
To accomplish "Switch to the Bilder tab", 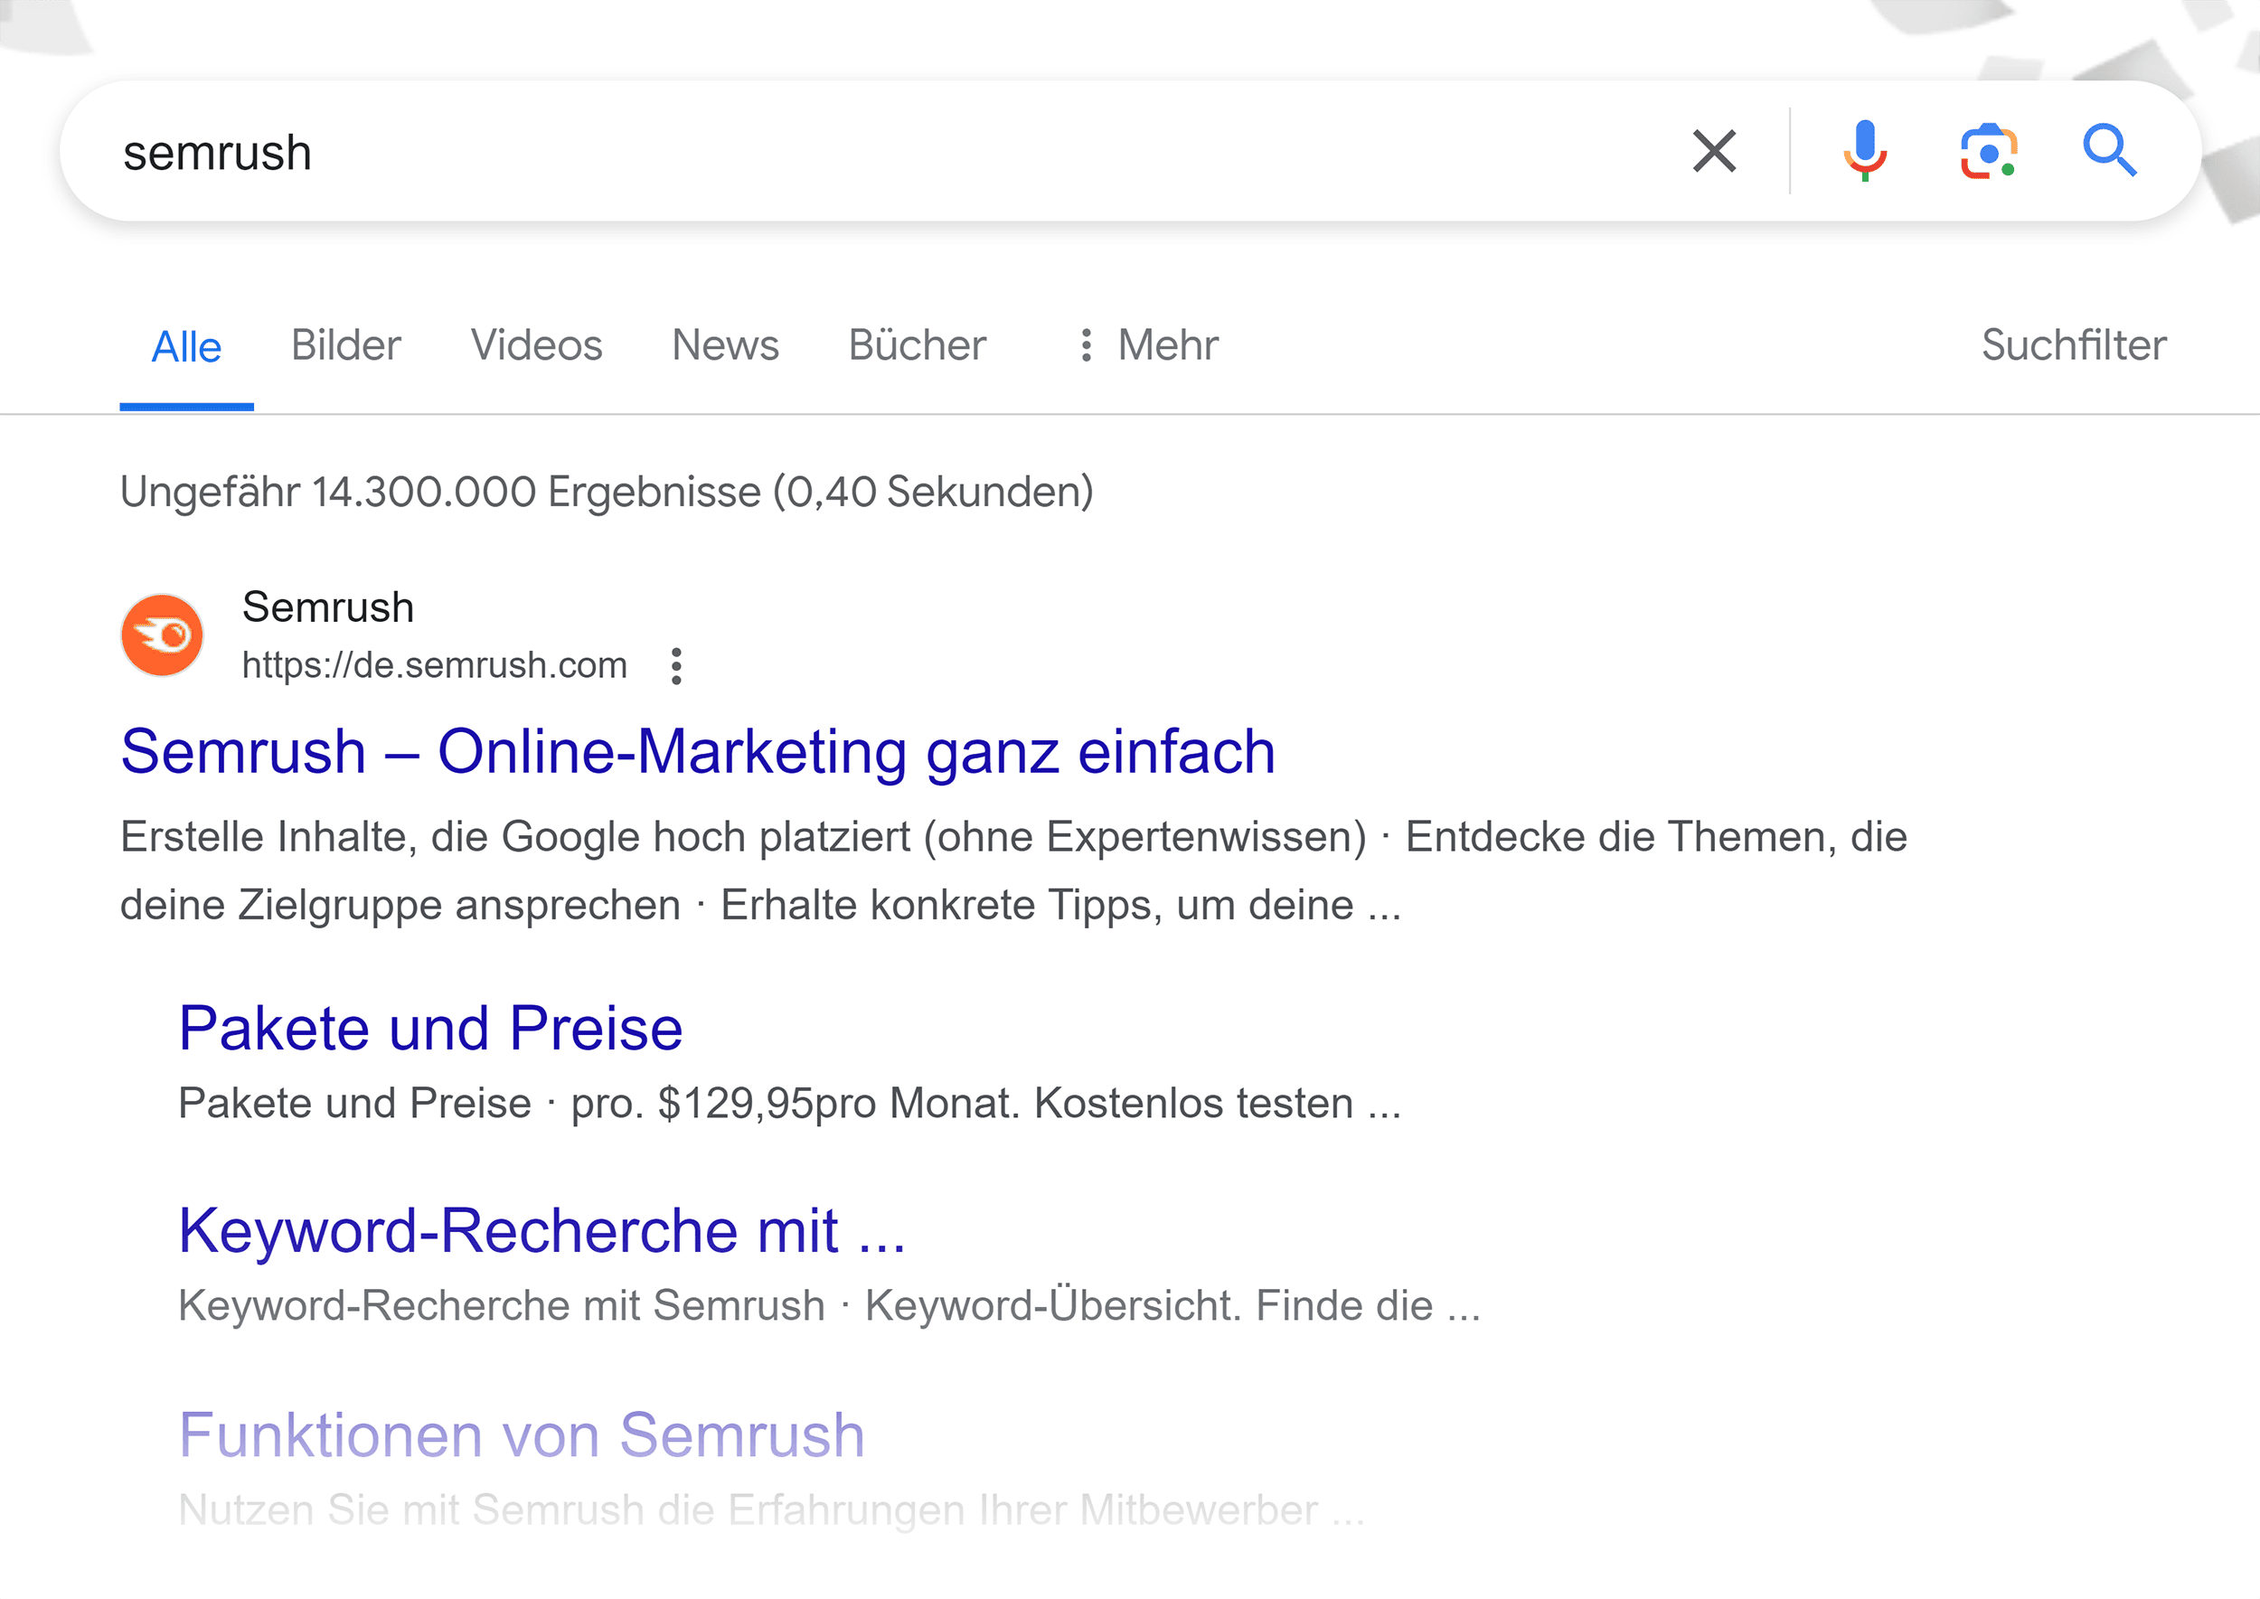I will (x=345, y=345).
